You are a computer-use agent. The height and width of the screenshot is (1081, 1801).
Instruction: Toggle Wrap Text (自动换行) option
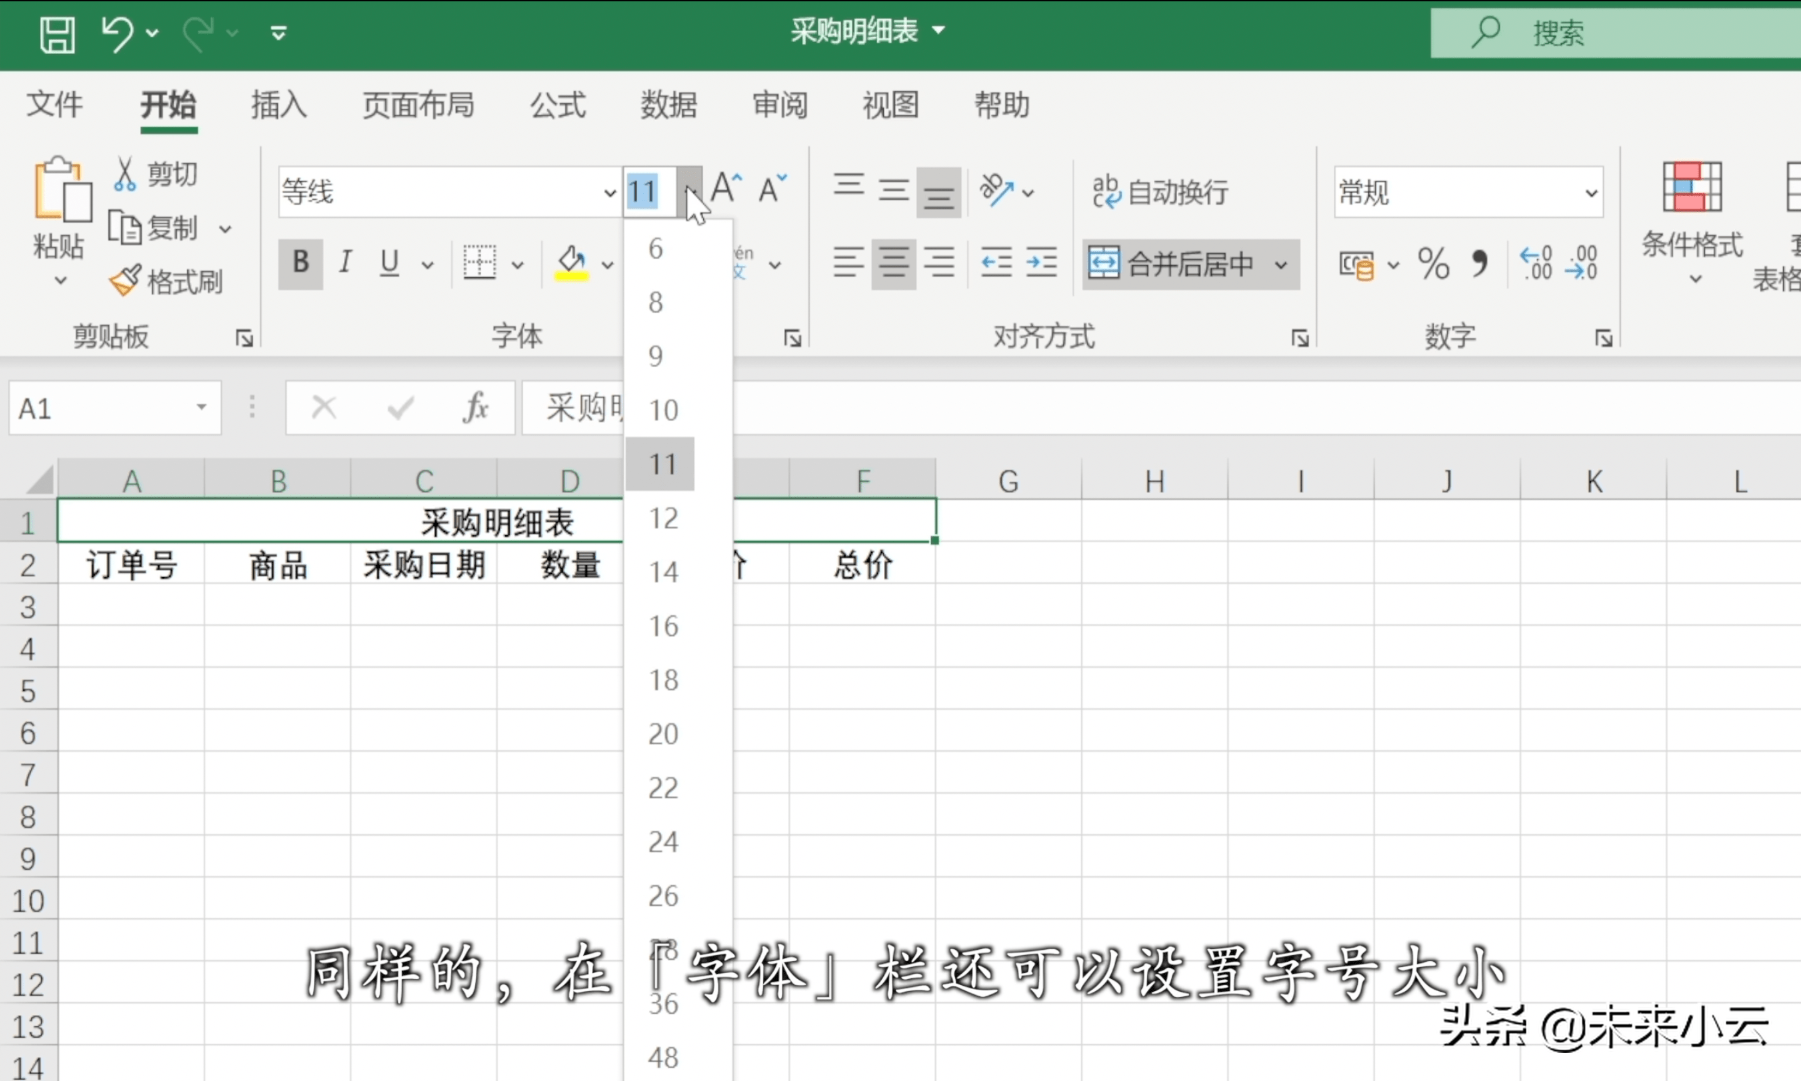point(1160,191)
